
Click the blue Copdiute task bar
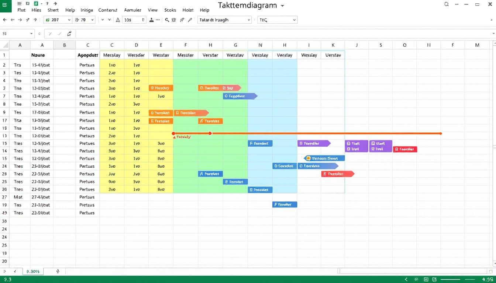click(x=240, y=96)
